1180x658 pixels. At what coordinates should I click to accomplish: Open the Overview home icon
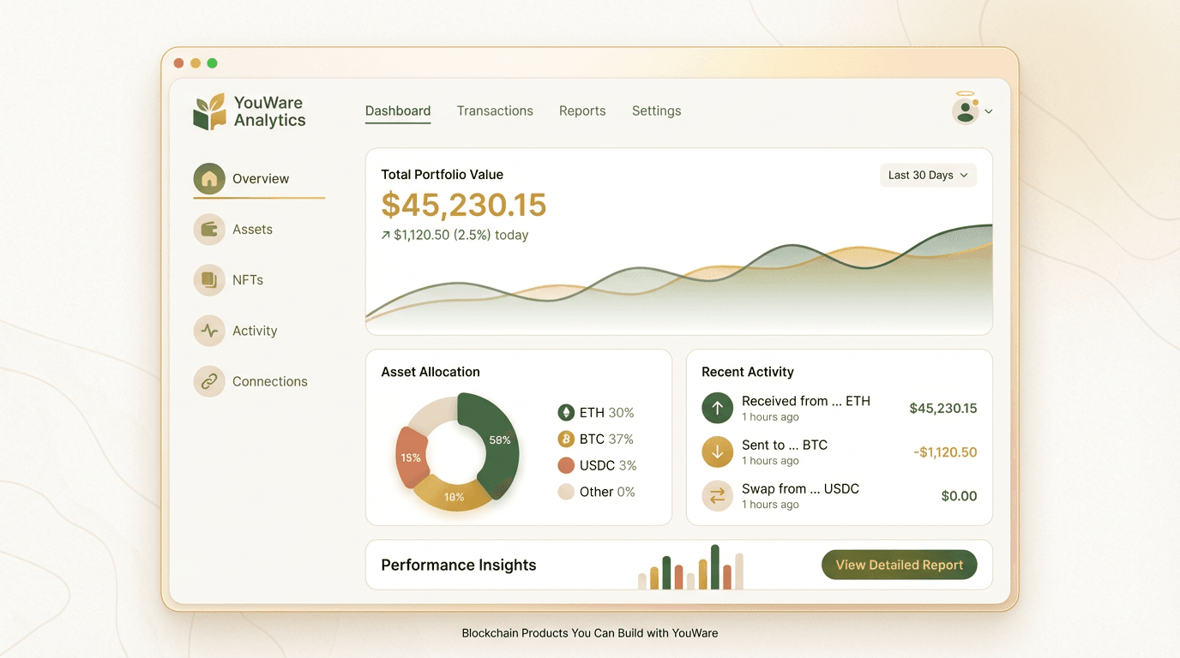(209, 179)
